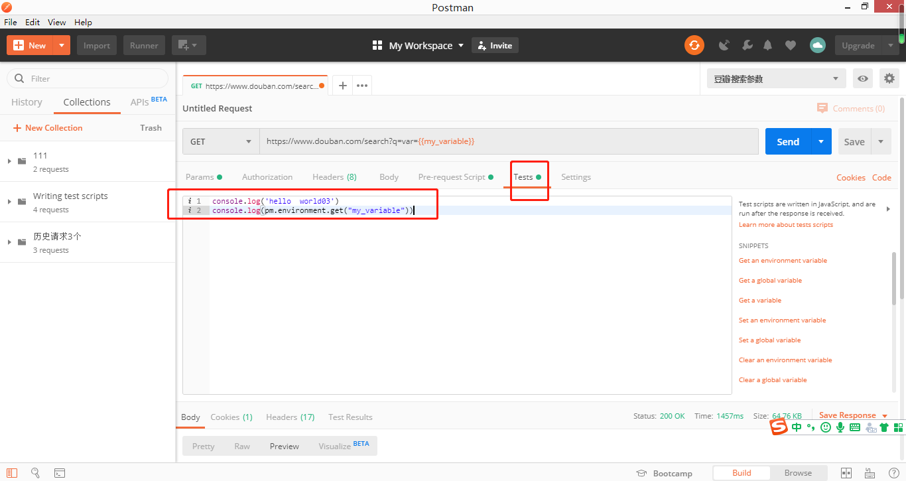Open manage environments gear icon
Viewport: 906px width, 481px height.
pyautogui.click(x=889, y=78)
